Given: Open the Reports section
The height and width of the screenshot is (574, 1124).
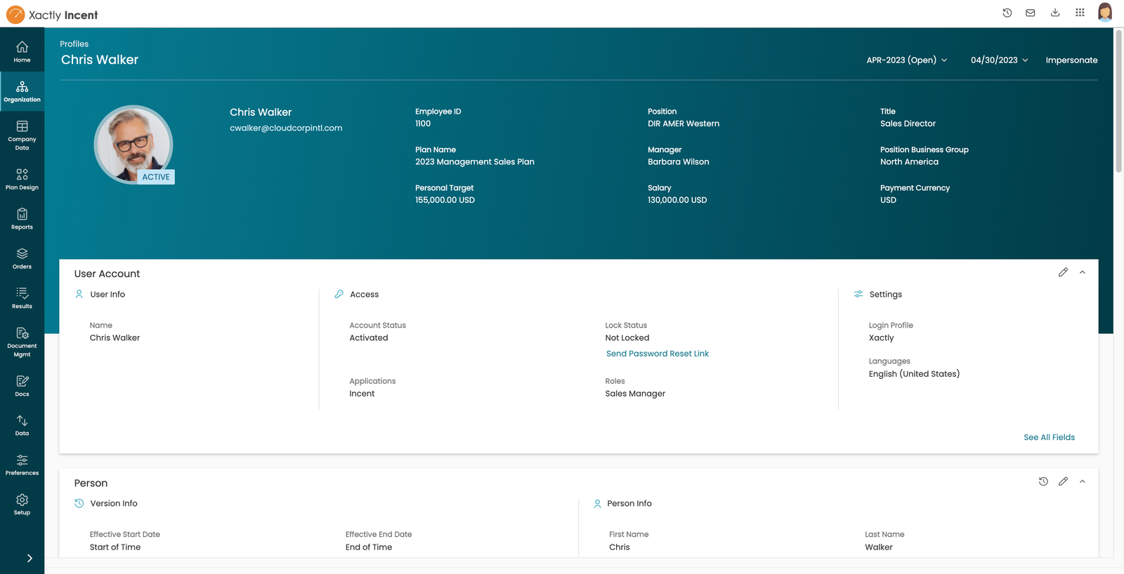Looking at the screenshot, I should click(x=22, y=218).
